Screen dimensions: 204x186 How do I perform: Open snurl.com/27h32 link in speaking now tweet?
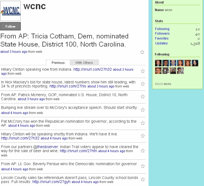92,69
